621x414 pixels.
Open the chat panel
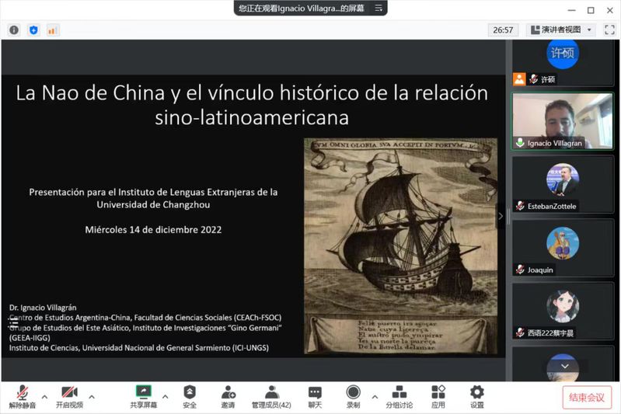coord(315,397)
